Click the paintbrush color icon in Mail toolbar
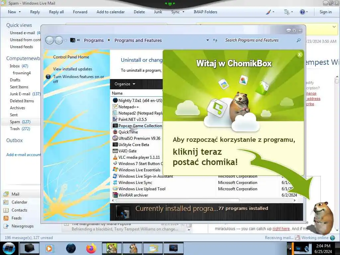This screenshot has height=255, width=340. pos(268,12)
